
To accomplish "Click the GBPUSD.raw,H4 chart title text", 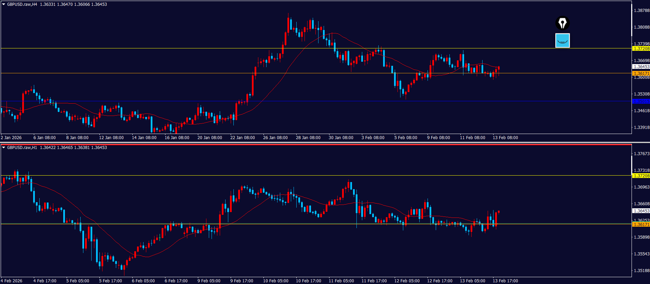I will pyautogui.click(x=22, y=4).
